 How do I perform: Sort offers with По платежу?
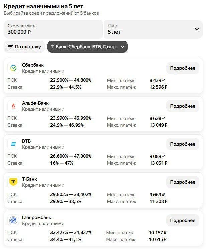click(24, 47)
